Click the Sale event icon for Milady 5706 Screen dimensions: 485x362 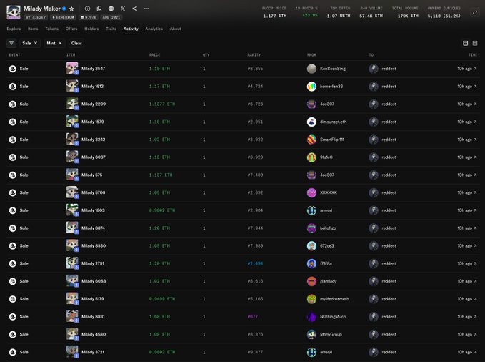(13, 192)
